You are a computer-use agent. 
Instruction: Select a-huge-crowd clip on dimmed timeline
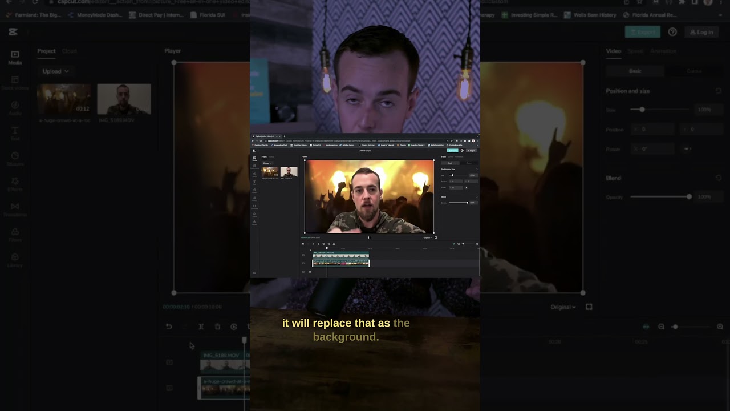[224, 388]
